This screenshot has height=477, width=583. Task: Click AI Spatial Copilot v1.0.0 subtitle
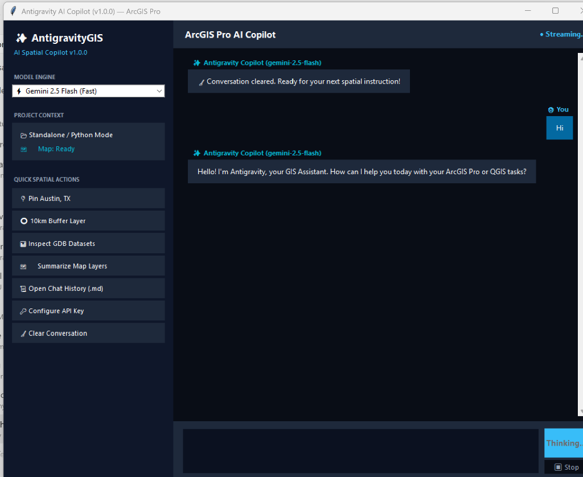click(51, 52)
